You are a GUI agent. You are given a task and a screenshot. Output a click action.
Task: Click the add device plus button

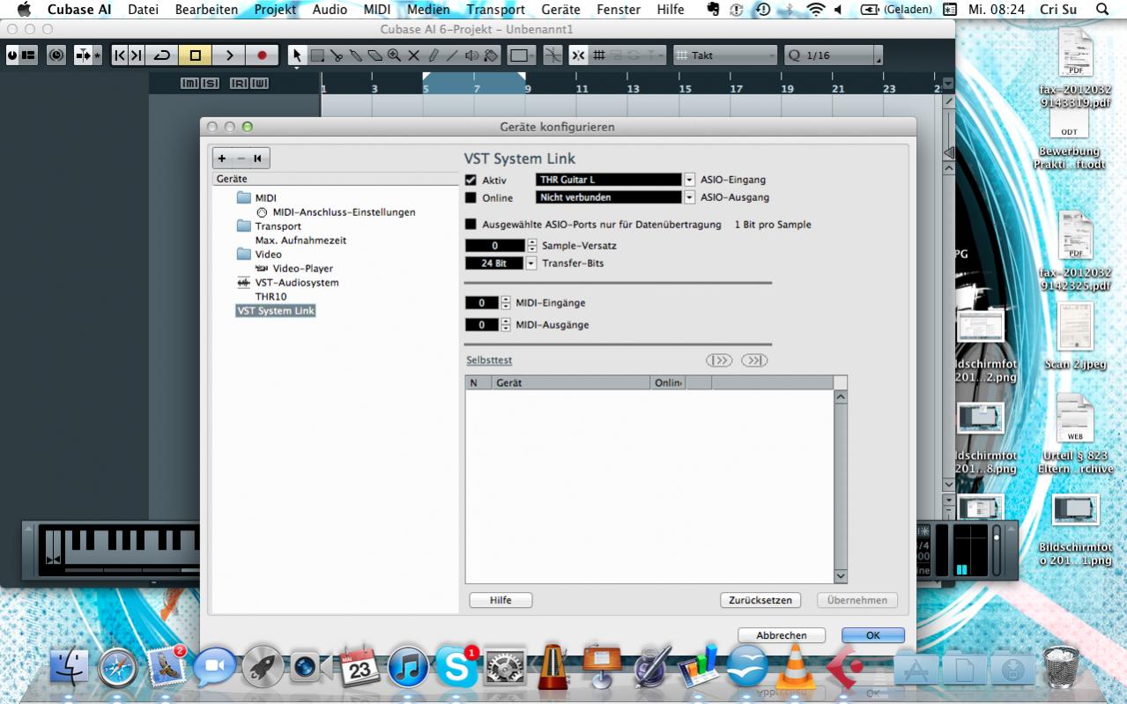point(222,159)
